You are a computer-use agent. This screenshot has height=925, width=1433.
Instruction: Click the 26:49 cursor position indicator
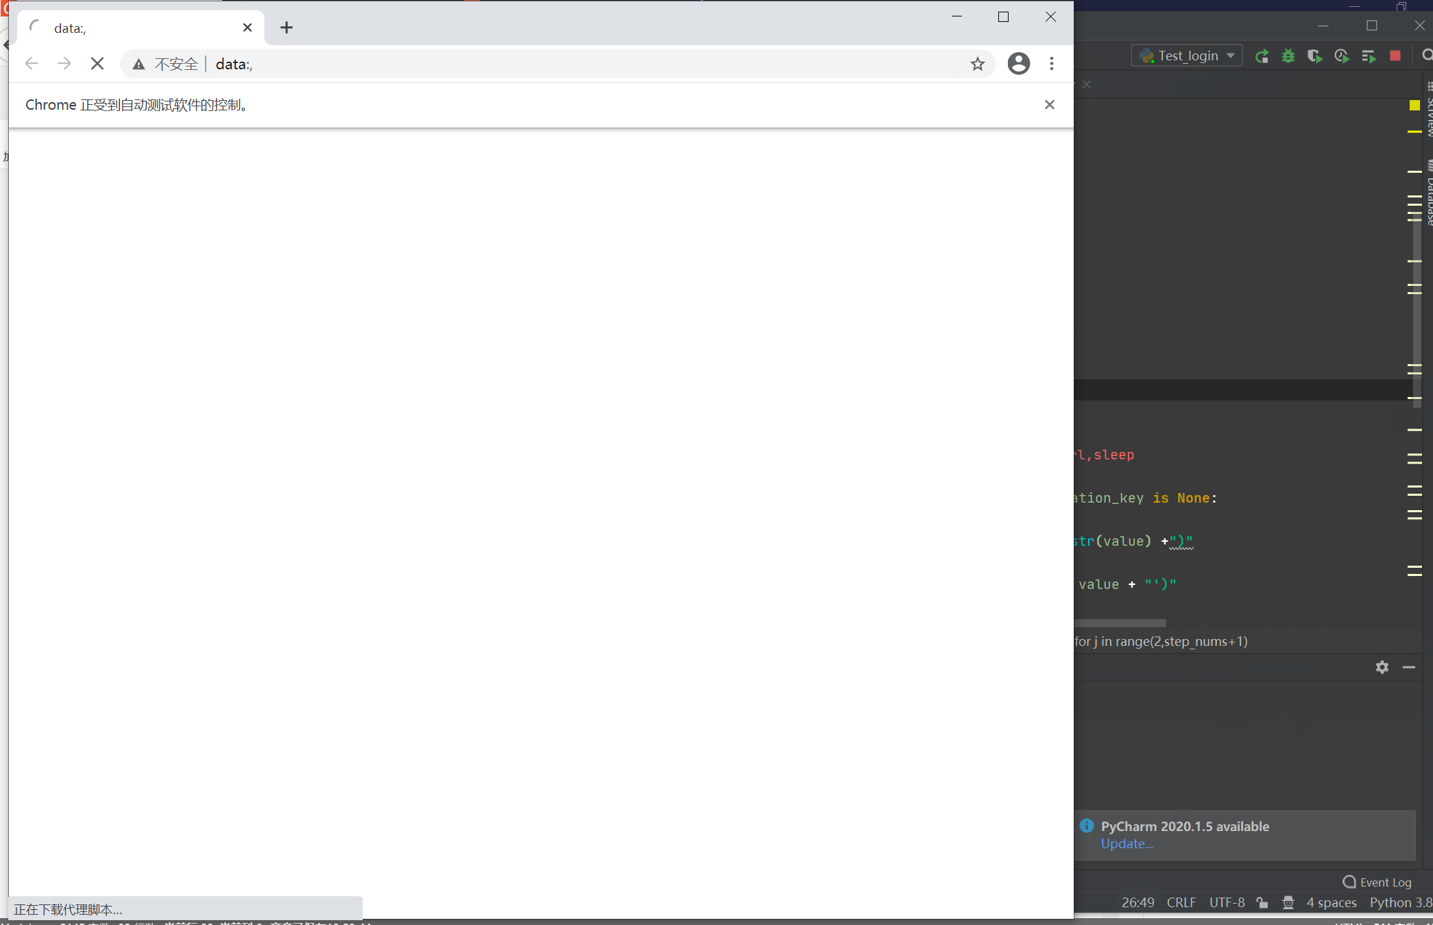click(1137, 902)
